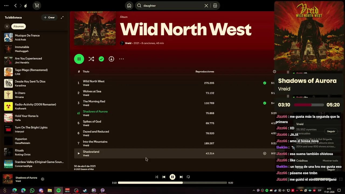Select the Spikes of God track

click(x=175, y=123)
